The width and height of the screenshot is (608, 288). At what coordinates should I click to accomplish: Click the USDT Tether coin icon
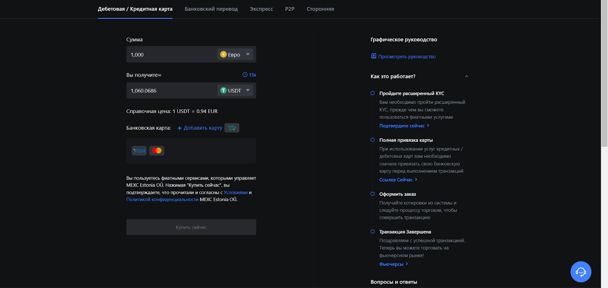click(223, 90)
